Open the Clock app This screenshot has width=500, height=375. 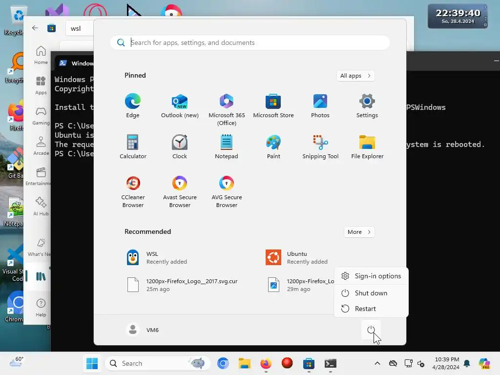180,146
